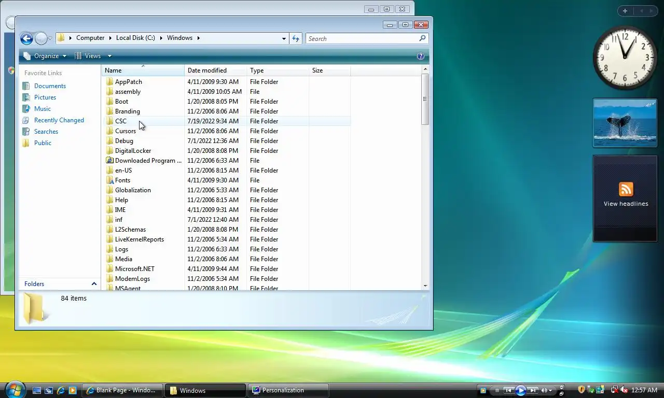Open the Views dropdown arrow
664x398 pixels.
click(109, 56)
